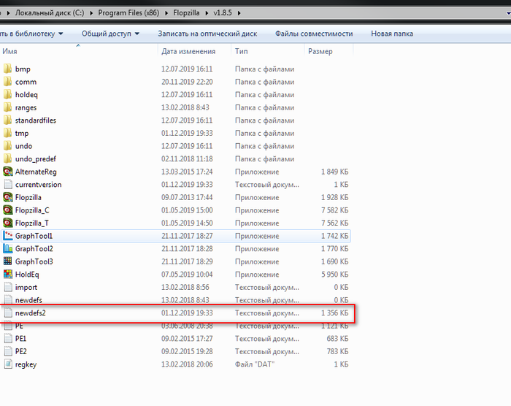This screenshot has width=511, height=406.
Task: Navigate to Flopzilla breadcrumb segment
Action: point(186,13)
